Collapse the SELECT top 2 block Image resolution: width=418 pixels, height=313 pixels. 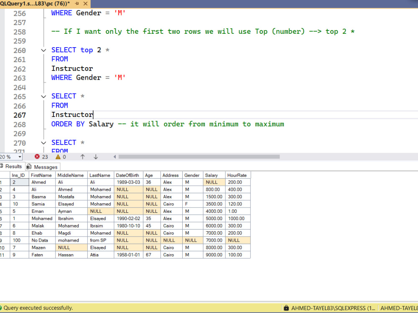coord(43,50)
